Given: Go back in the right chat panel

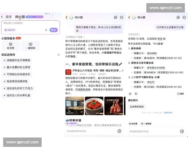Looking at the screenshot, I should point(129,17).
